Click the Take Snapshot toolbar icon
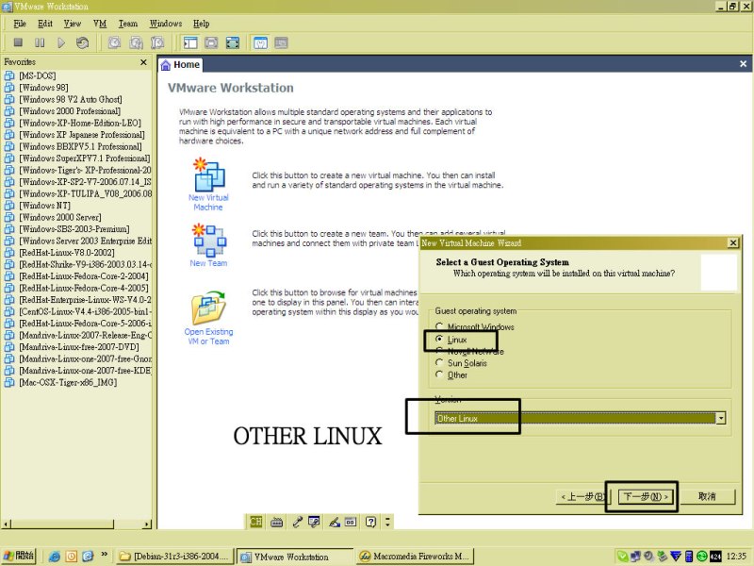The width and height of the screenshot is (754, 566). (x=114, y=42)
